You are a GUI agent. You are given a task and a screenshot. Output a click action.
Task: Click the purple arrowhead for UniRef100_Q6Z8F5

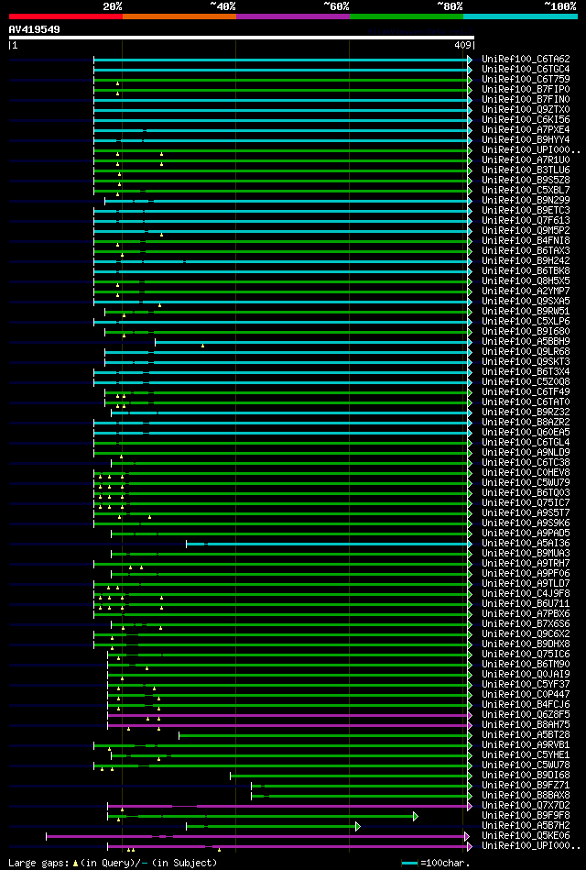pyautogui.click(x=470, y=715)
